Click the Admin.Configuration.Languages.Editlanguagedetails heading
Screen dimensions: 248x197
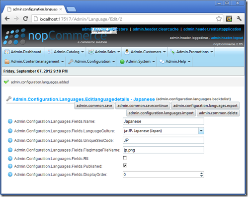click(83, 99)
